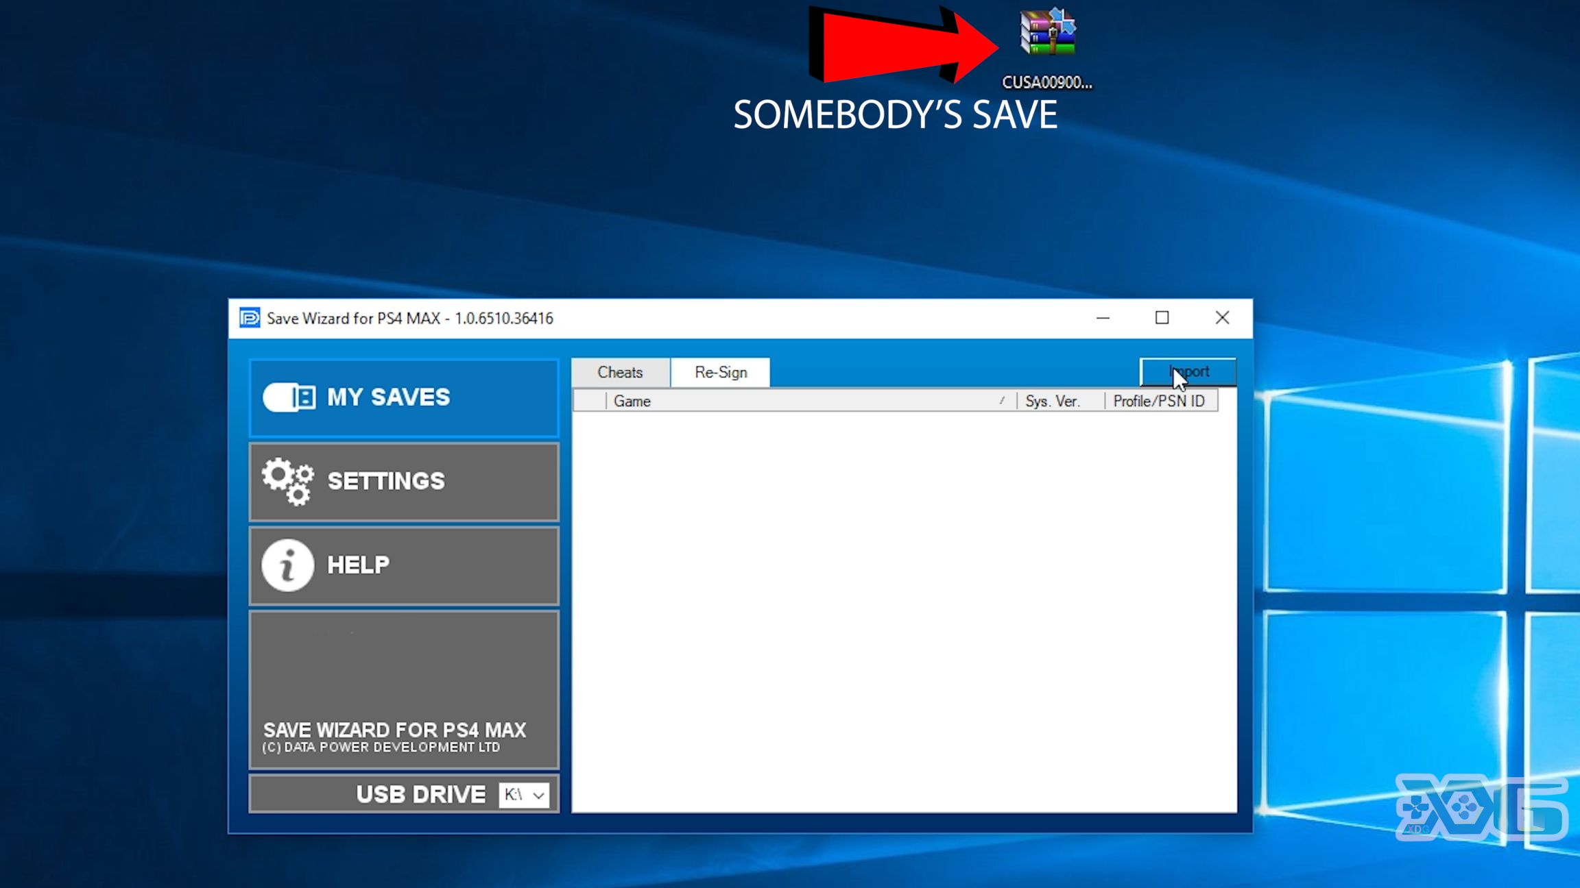The image size is (1580, 888).
Task: Switch to the Cheats tab
Action: (620, 372)
